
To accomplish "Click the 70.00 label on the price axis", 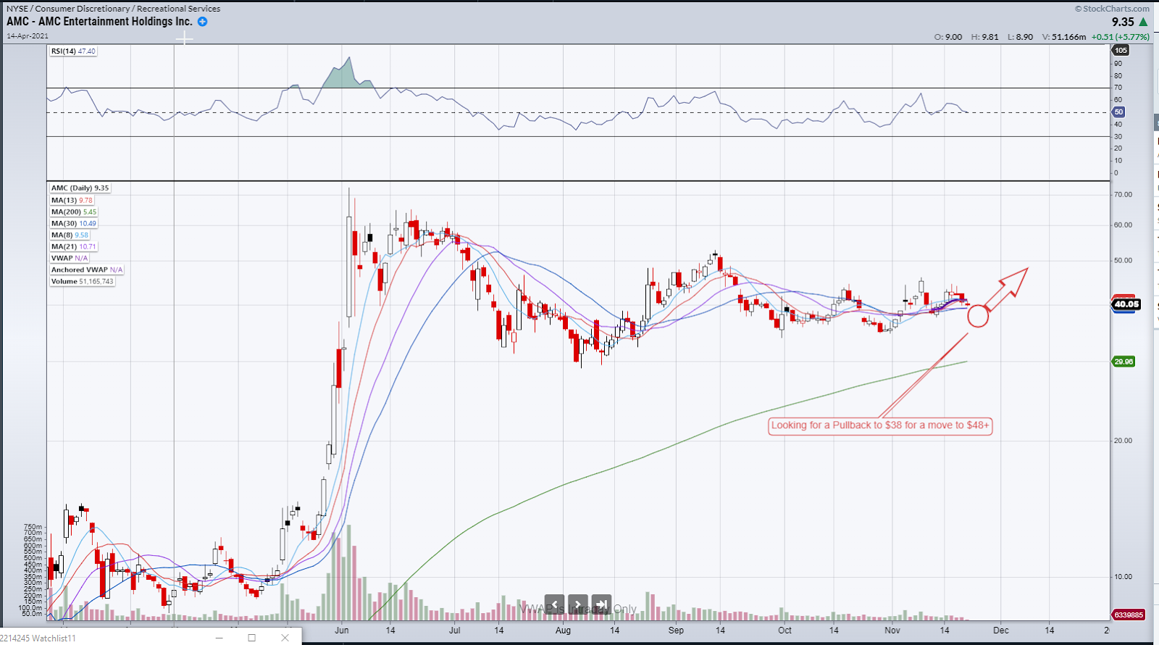I will 1123,195.
